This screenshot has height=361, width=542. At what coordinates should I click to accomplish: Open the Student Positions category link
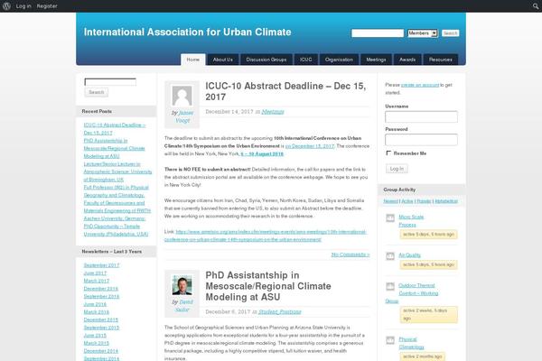click(280, 311)
